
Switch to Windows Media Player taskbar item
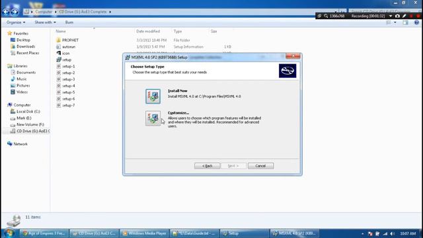[144, 233]
